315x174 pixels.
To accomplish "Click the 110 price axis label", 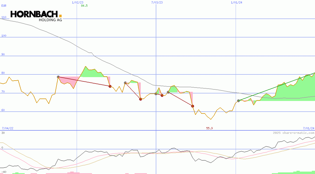I will [4, 17].
